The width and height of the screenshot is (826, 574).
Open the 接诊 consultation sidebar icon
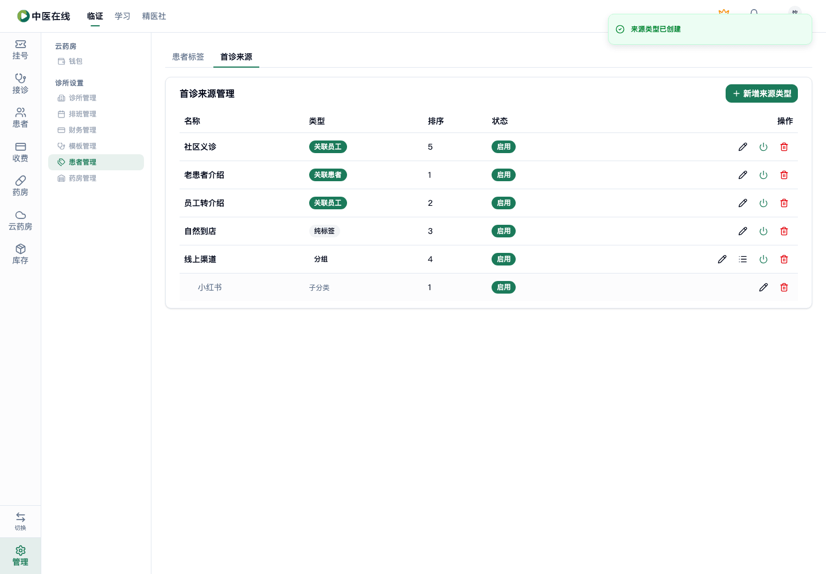pos(20,84)
